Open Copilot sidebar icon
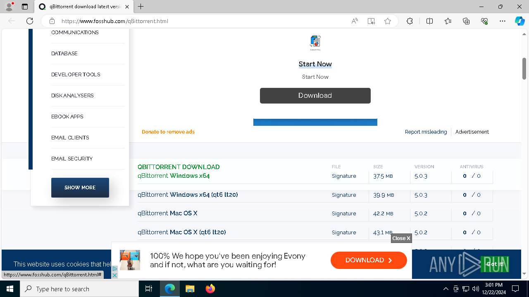The image size is (529, 297). pos(519,21)
